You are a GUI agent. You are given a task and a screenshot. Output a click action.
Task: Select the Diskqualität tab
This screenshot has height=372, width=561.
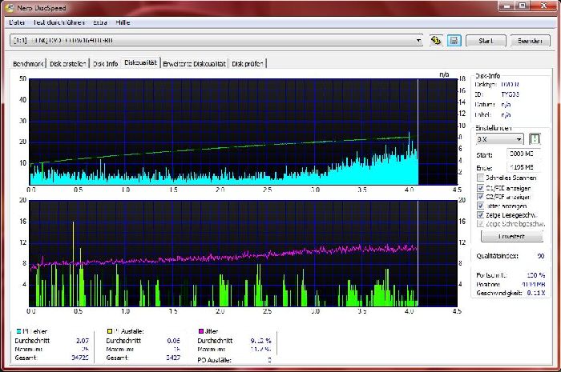[140, 62]
